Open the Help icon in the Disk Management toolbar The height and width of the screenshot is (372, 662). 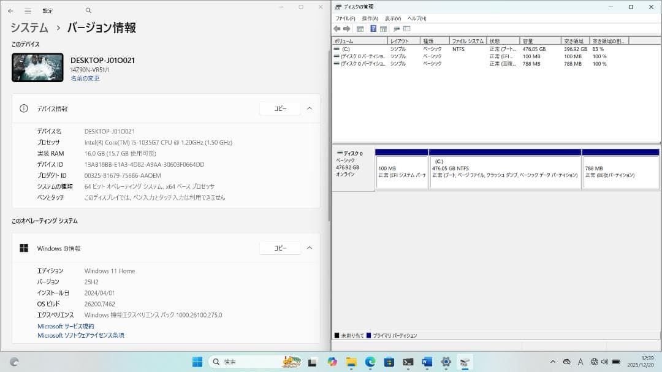point(373,28)
